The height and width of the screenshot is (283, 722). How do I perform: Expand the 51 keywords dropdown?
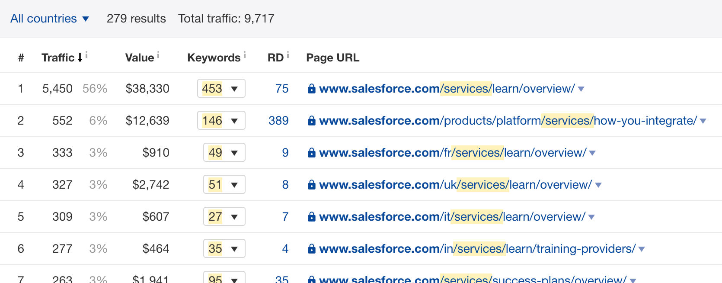(224, 184)
